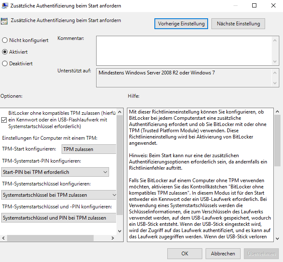Click the Optionen pane scroll left arrow
The width and height of the screenshot is (283, 262).
pos(3,238)
